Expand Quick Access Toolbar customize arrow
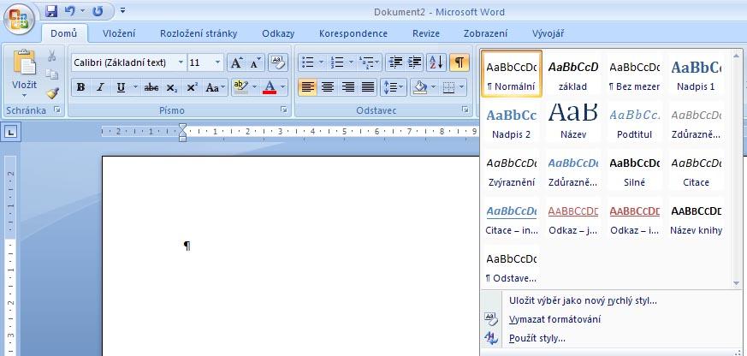The image size is (747, 356). (122, 10)
